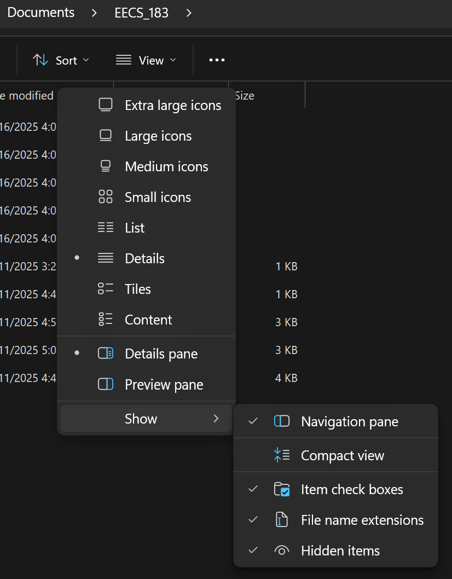Click the Show submenu arrow
The image size is (452, 579).
pos(216,418)
